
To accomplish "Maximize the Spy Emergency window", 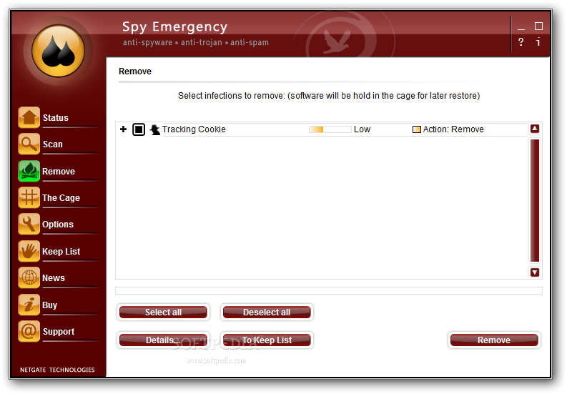I will (x=538, y=26).
